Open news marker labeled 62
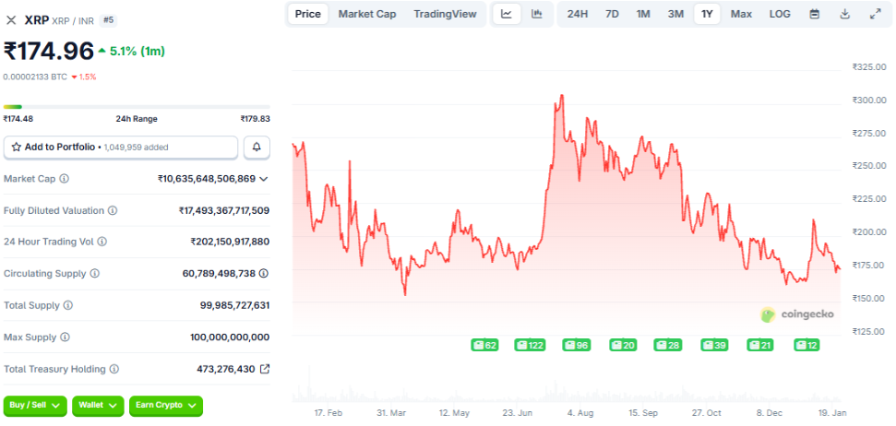 point(484,345)
